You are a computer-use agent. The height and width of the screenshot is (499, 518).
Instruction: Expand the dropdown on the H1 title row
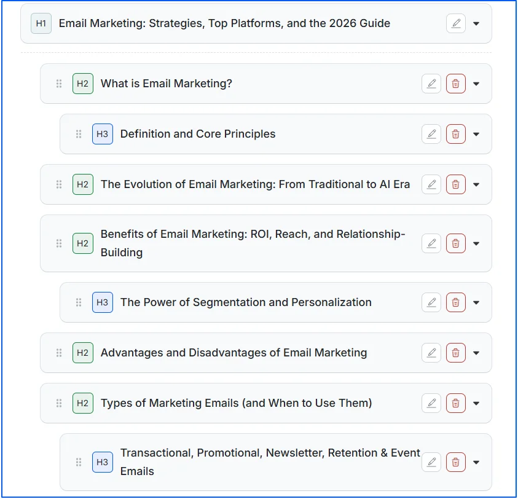click(477, 23)
